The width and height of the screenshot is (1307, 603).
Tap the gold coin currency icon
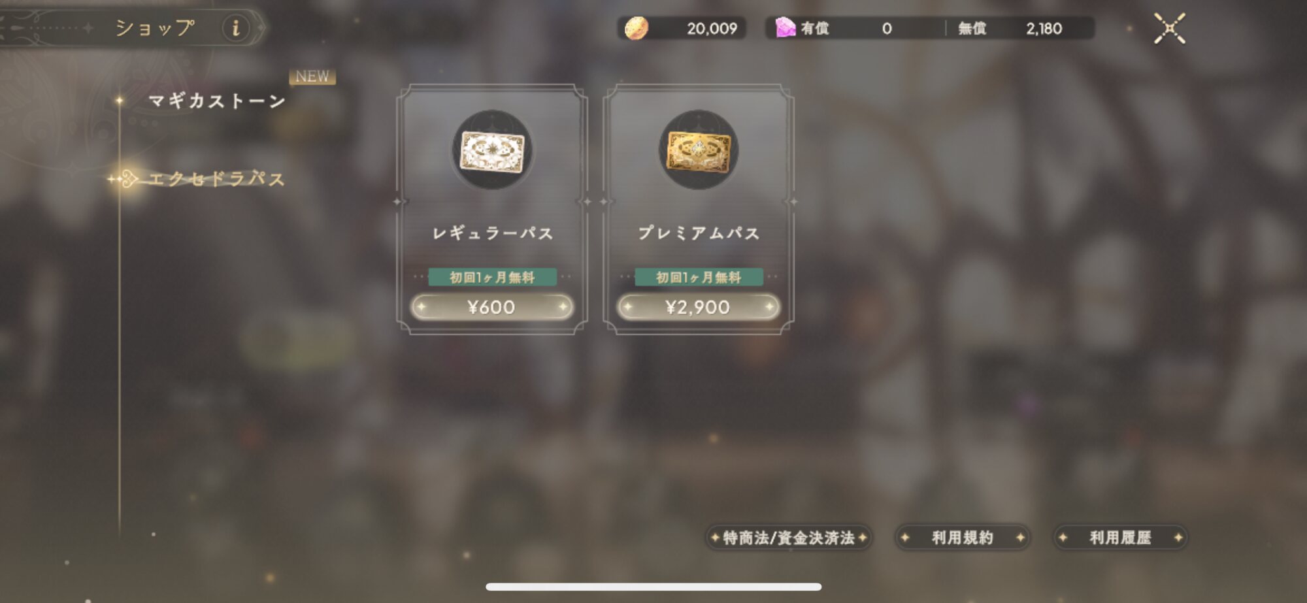[x=636, y=28]
